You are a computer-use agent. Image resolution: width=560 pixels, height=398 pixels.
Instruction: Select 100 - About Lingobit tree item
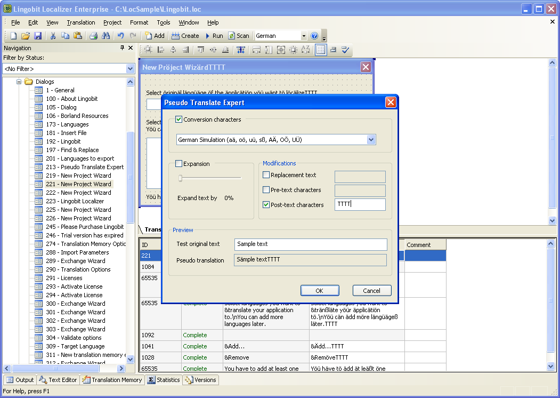[x=71, y=99]
